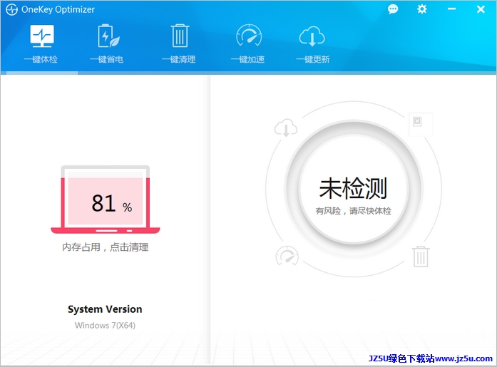Open the feedback chat bubble icon

[393, 9]
